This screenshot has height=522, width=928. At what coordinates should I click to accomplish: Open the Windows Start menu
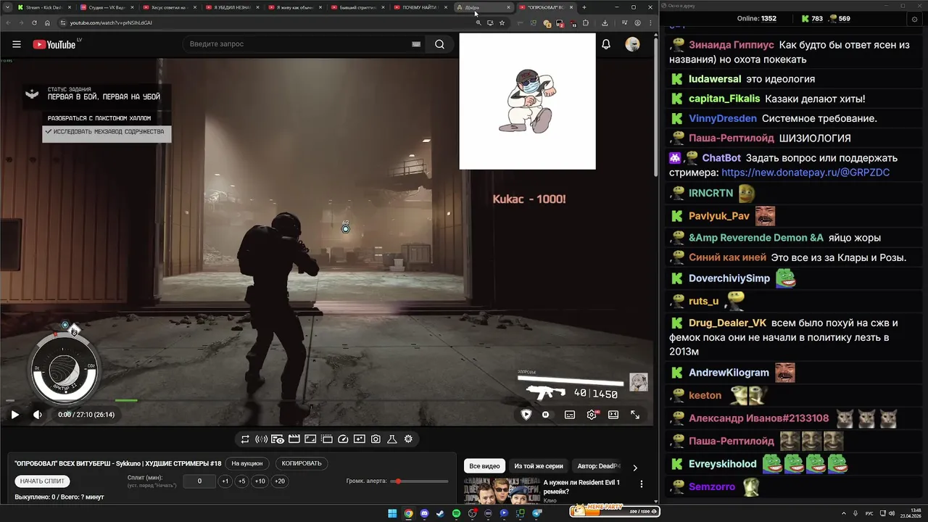392,513
